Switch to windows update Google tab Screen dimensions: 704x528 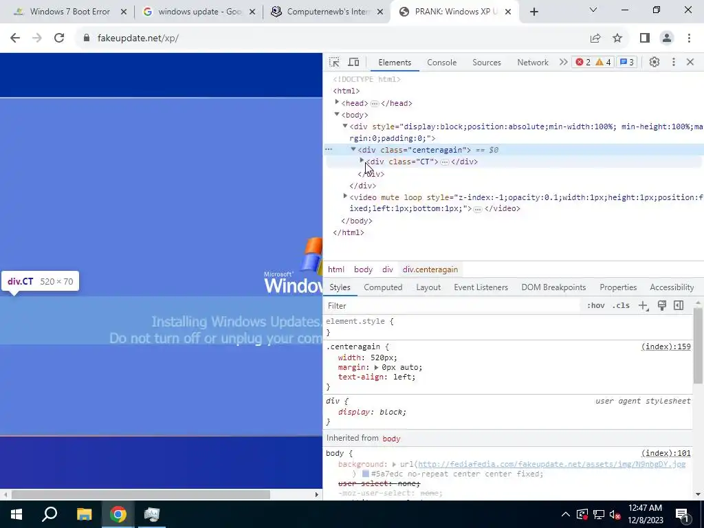[200, 12]
